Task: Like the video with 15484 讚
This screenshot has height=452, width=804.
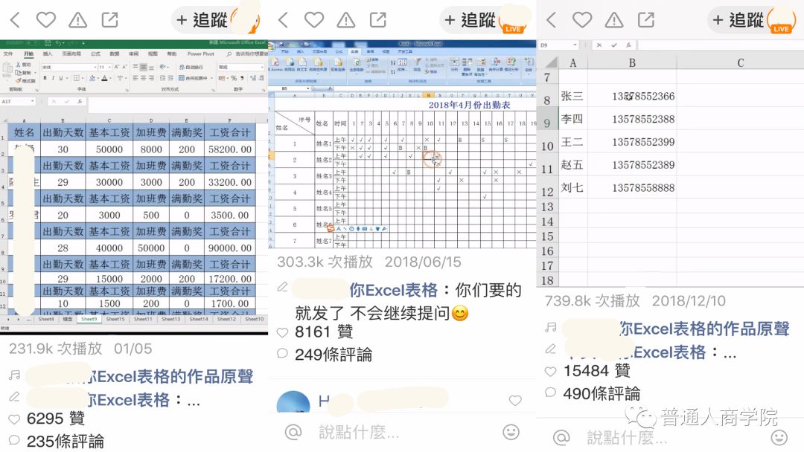Action: click(550, 371)
